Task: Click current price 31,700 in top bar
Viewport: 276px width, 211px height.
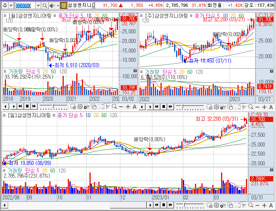Action: [x=110, y=6]
